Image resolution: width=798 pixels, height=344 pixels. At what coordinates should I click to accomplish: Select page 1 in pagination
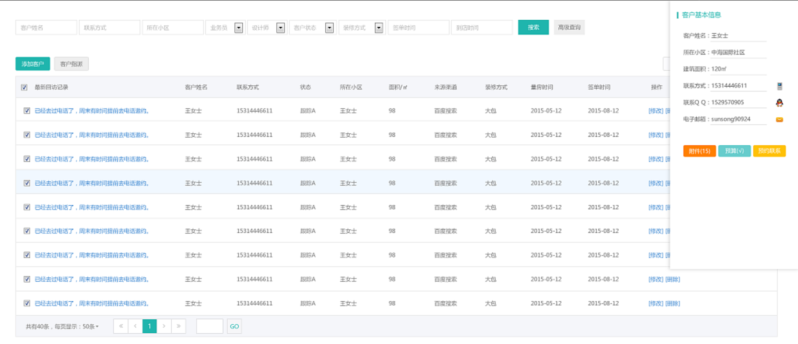click(x=149, y=326)
